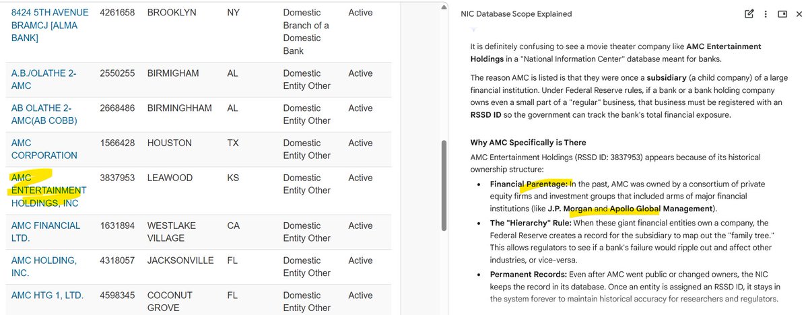Click the table scrollbar up arrow
Image resolution: width=808 pixels, height=315 pixels.
(x=442, y=6)
